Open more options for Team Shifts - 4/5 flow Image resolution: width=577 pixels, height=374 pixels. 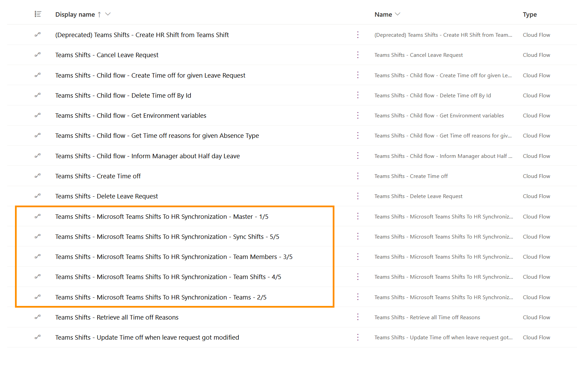(x=358, y=277)
